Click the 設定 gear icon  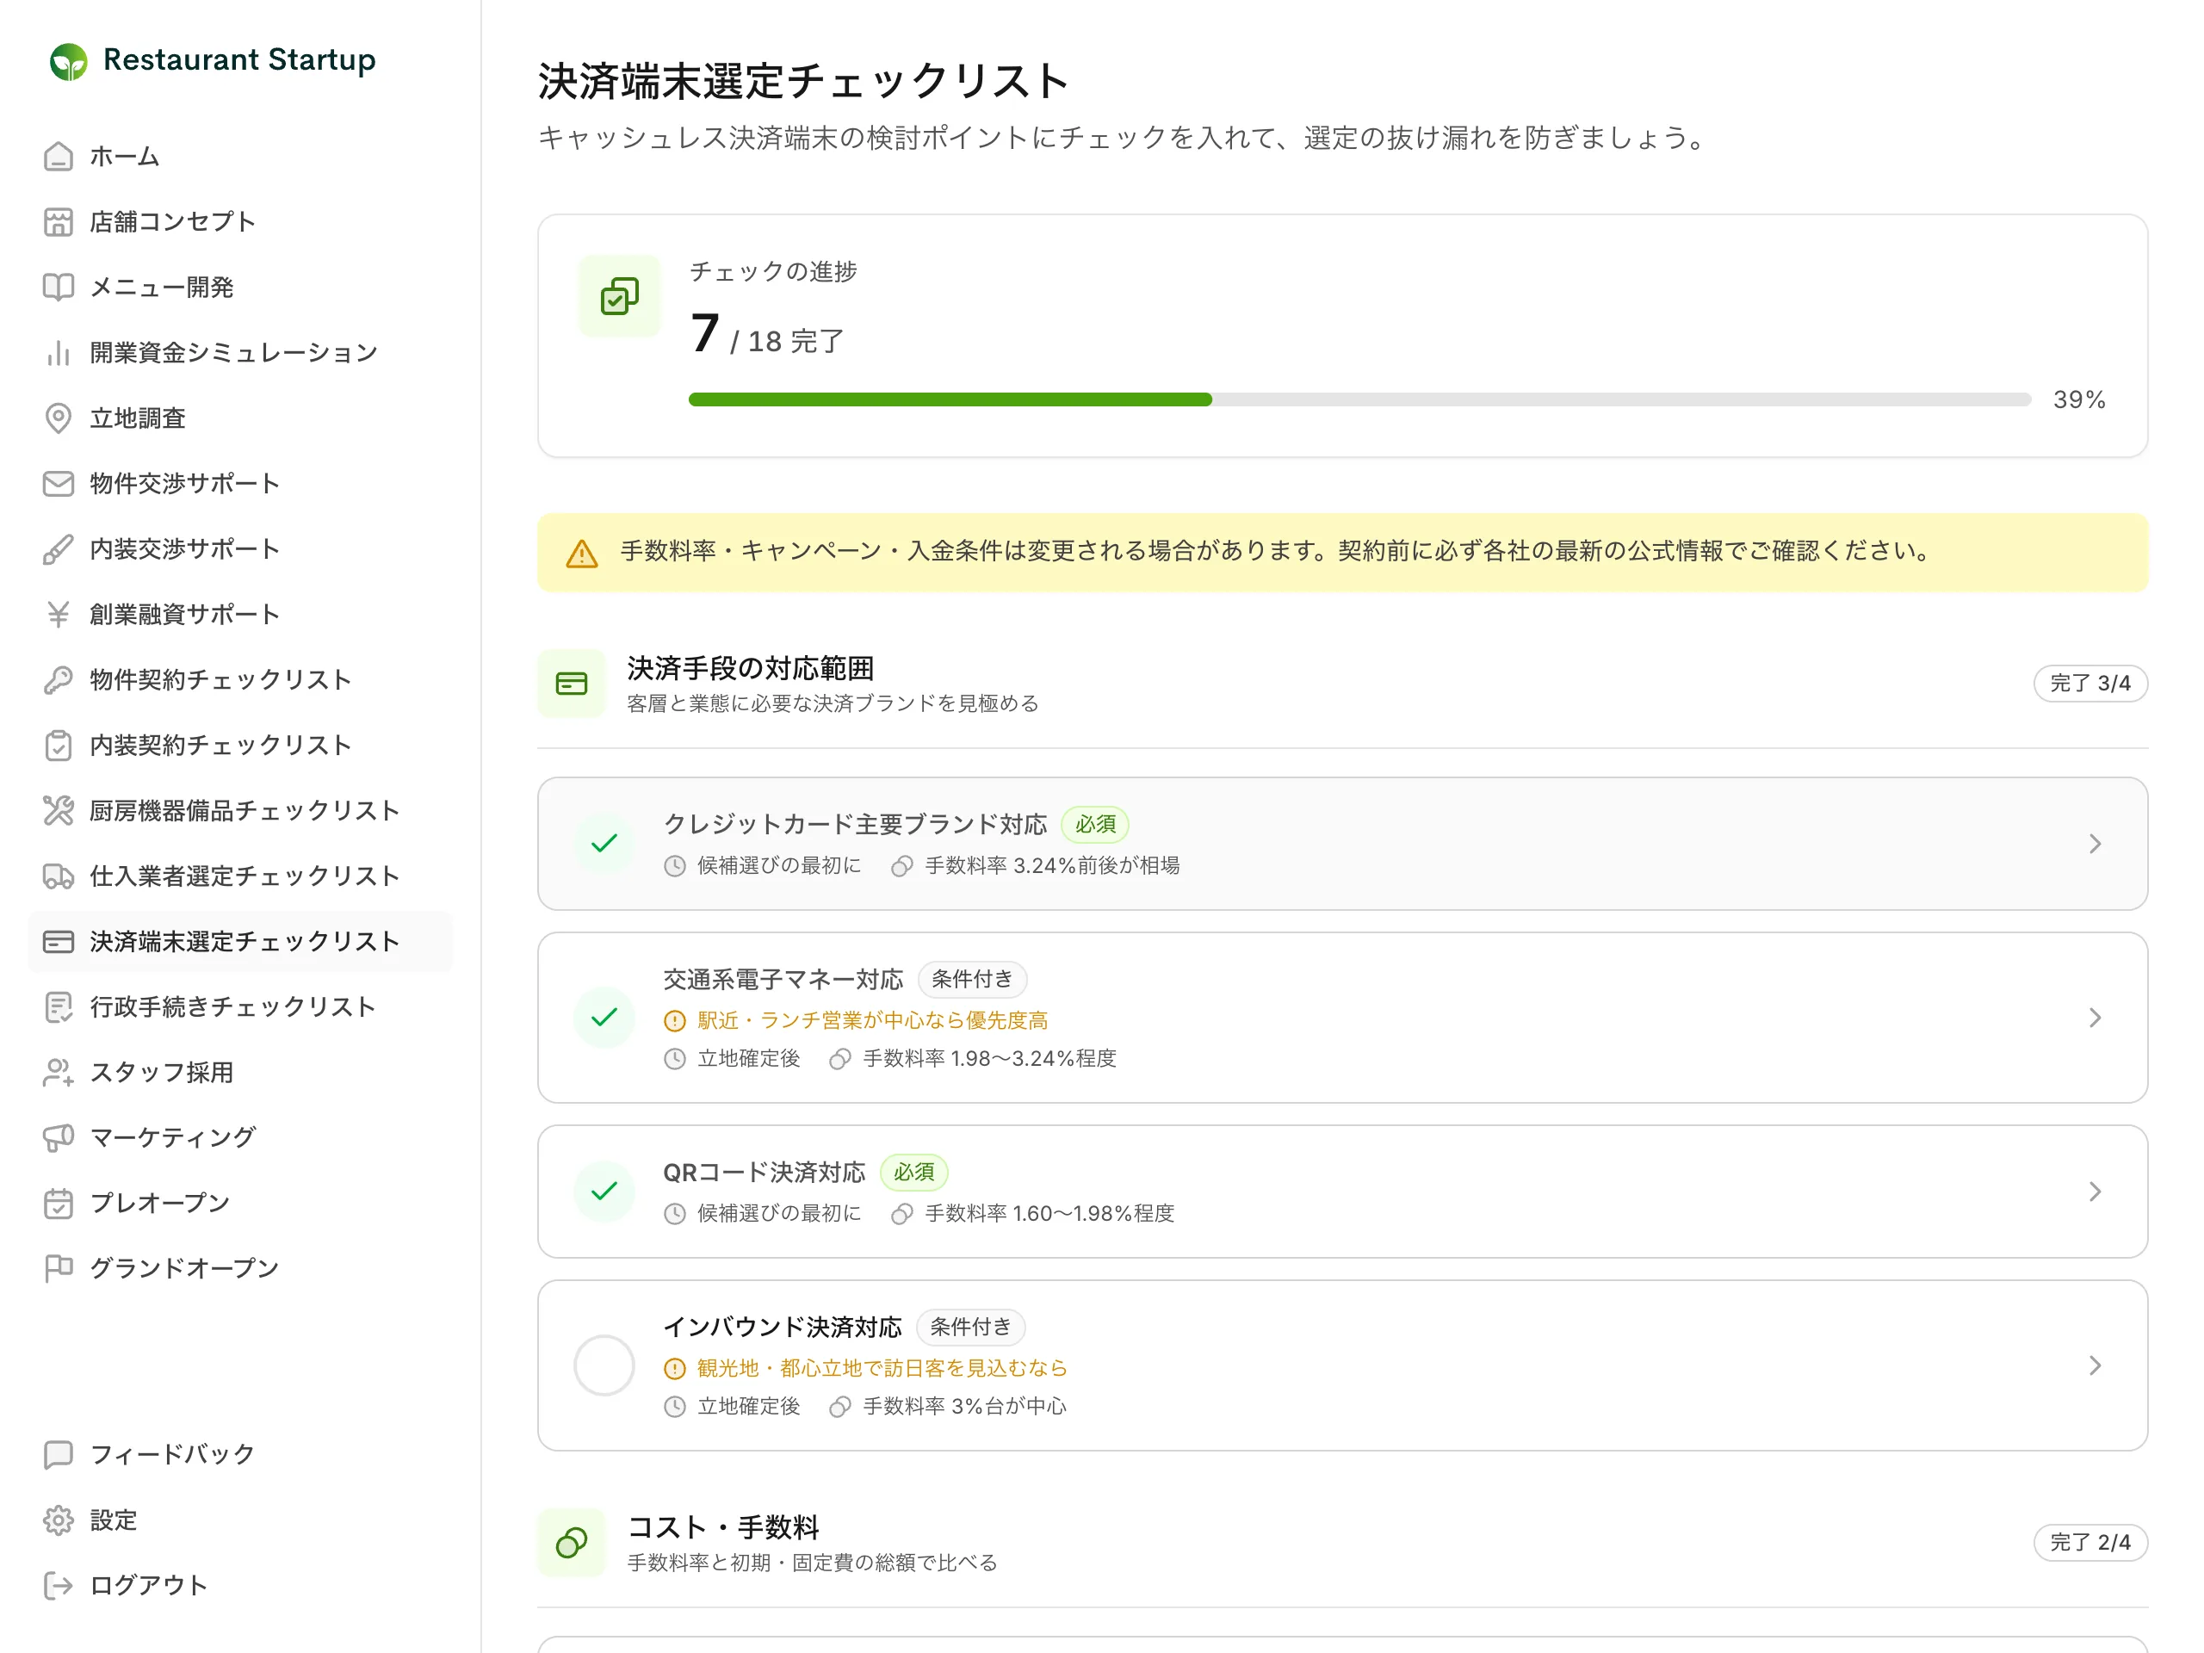pos(59,1520)
